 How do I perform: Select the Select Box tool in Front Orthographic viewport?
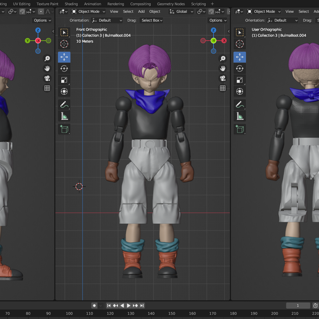pos(64,33)
